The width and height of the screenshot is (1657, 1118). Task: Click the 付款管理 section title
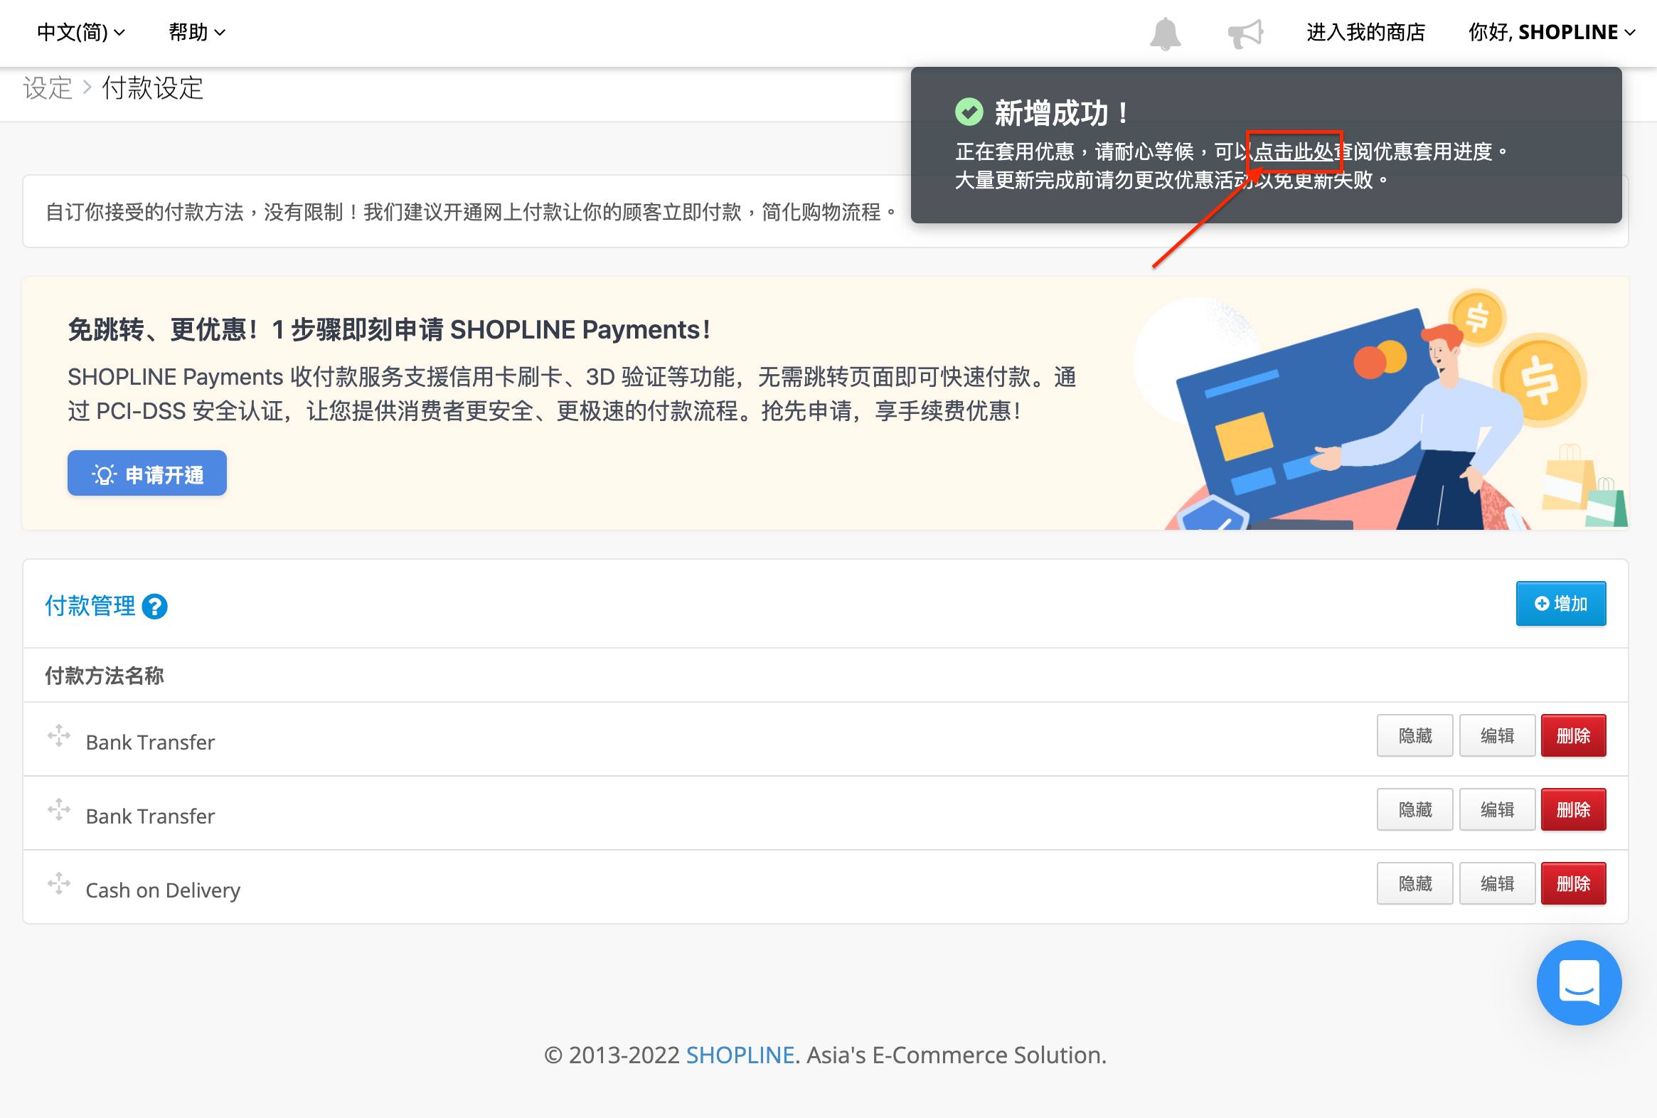(90, 606)
